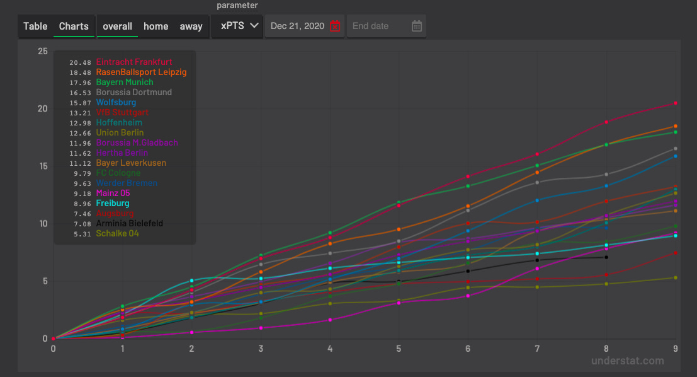Click the Dec 21, 2020 start date field

coord(305,26)
